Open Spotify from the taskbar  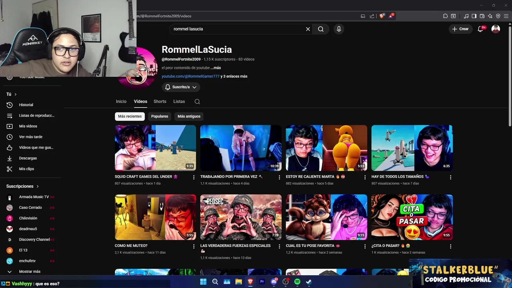pyautogui.click(x=297, y=282)
